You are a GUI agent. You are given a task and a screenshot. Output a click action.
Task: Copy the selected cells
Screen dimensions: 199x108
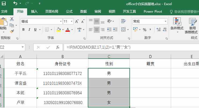pyautogui.click(x=12, y=25)
